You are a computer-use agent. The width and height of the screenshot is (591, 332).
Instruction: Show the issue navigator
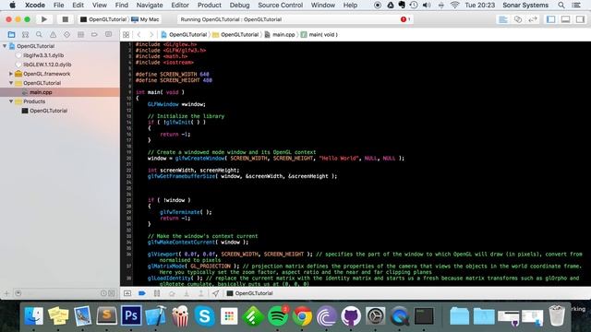coord(53,35)
